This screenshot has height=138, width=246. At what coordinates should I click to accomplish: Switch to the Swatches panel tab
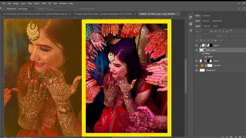(x=206, y=16)
